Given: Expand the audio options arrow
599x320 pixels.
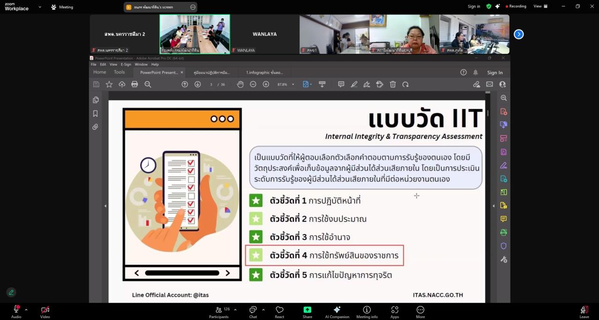Looking at the screenshot, I should tap(26, 310).
